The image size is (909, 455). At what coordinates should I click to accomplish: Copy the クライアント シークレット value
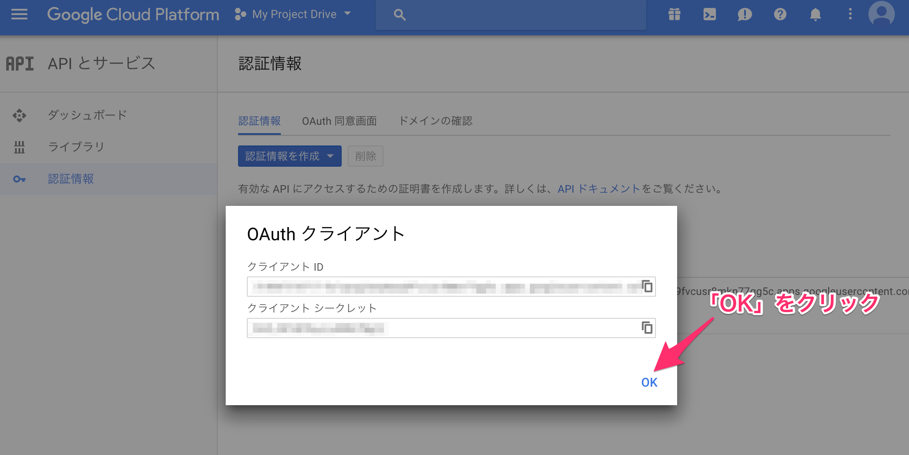647,328
